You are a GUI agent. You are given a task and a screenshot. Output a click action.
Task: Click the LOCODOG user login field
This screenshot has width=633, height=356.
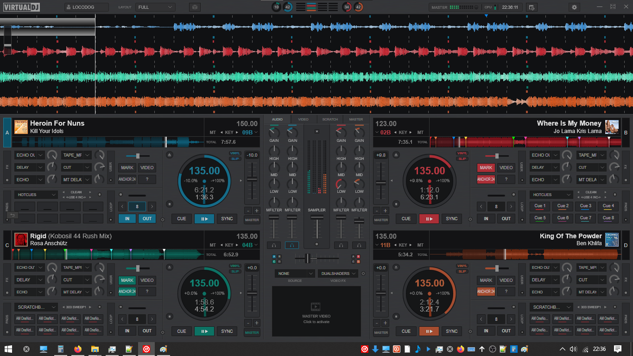(x=87, y=7)
